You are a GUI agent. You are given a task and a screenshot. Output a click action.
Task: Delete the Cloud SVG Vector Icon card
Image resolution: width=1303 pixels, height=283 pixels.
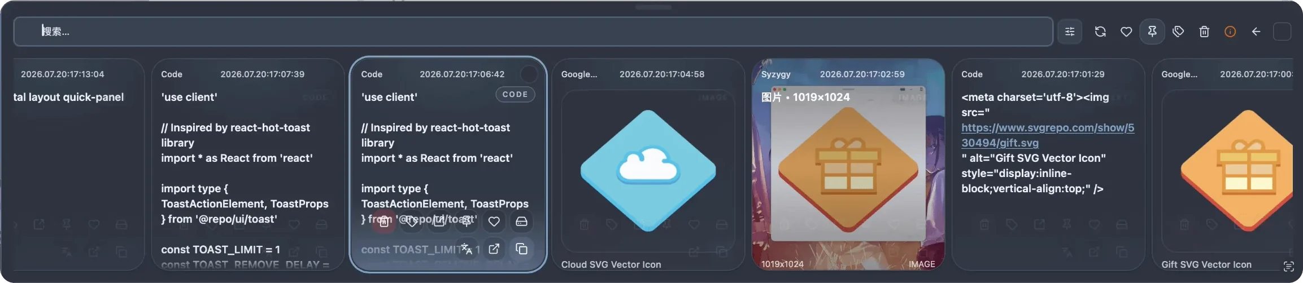tap(584, 224)
